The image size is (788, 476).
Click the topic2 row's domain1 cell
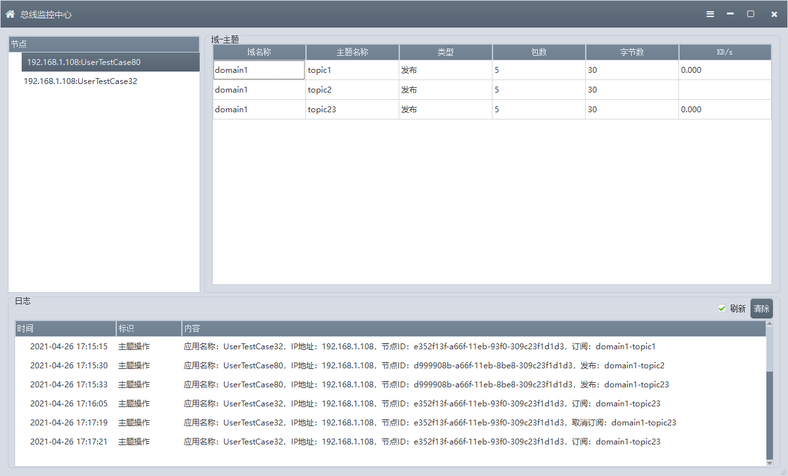[x=259, y=90]
